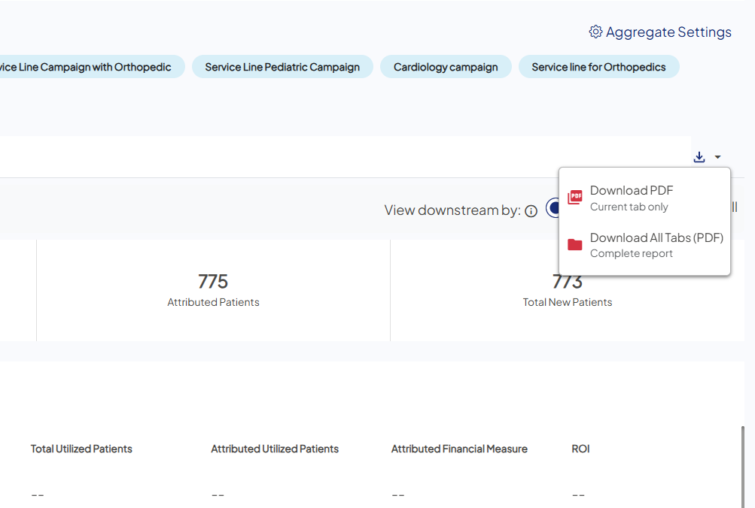Click the Total Utilized Patients column header

81,449
